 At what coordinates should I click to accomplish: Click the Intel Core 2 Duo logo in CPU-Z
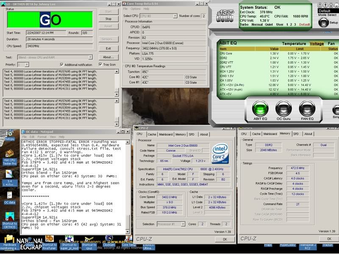[x=220, y=154]
